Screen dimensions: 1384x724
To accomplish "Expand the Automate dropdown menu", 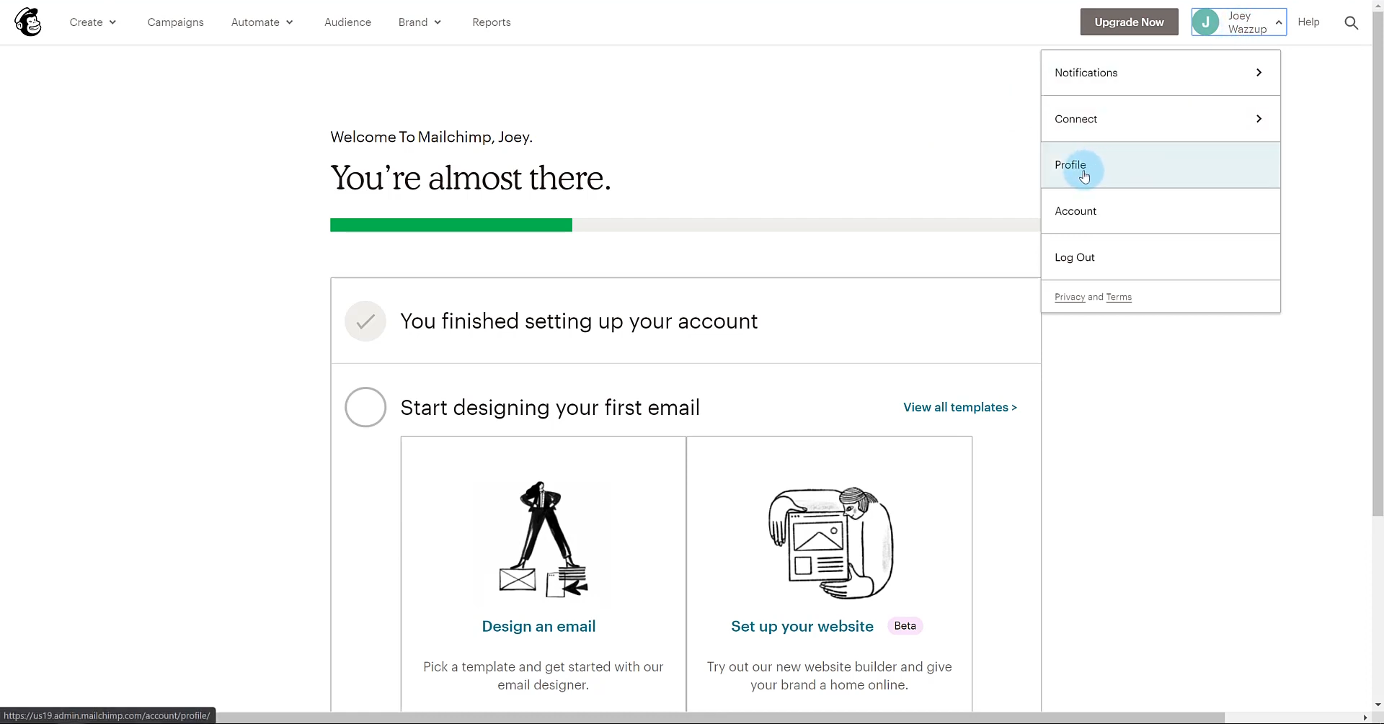I will tap(262, 22).
